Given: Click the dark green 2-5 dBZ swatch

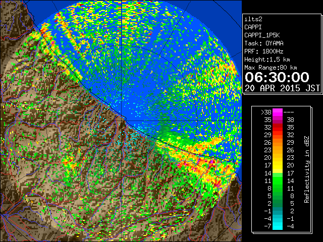Looking at the screenshot, I should tap(278, 203).
